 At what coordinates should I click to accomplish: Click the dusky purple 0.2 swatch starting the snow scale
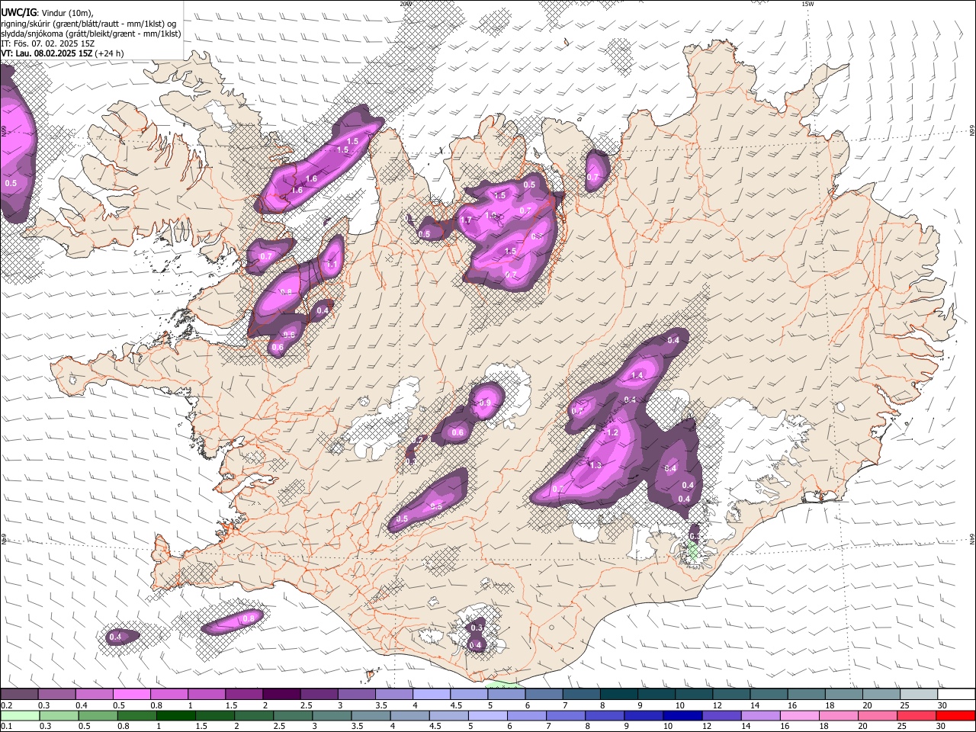pos(19,695)
